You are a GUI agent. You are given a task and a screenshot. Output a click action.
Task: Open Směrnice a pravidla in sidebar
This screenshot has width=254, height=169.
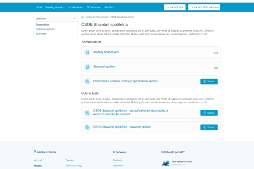click(45, 29)
